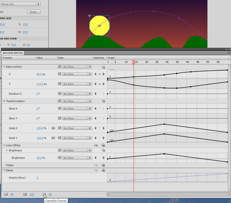231x203 pixels.
Task: Click the X property keyframe diamond
Action: 100,74
